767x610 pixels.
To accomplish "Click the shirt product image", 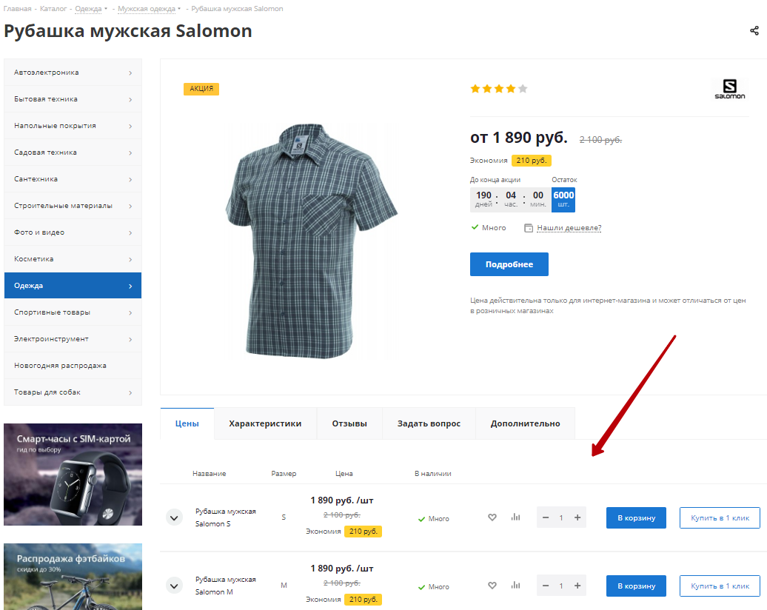I will pyautogui.click(x=312, y=240).
